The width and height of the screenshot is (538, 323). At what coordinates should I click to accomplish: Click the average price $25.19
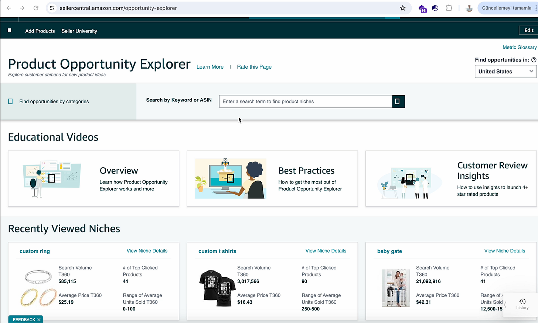point(66,302)
